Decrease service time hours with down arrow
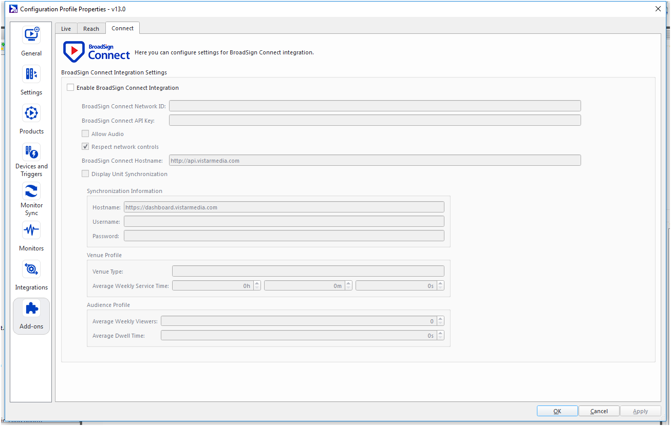This screenshot has width=671, height=426. click(x=257, y=288)
